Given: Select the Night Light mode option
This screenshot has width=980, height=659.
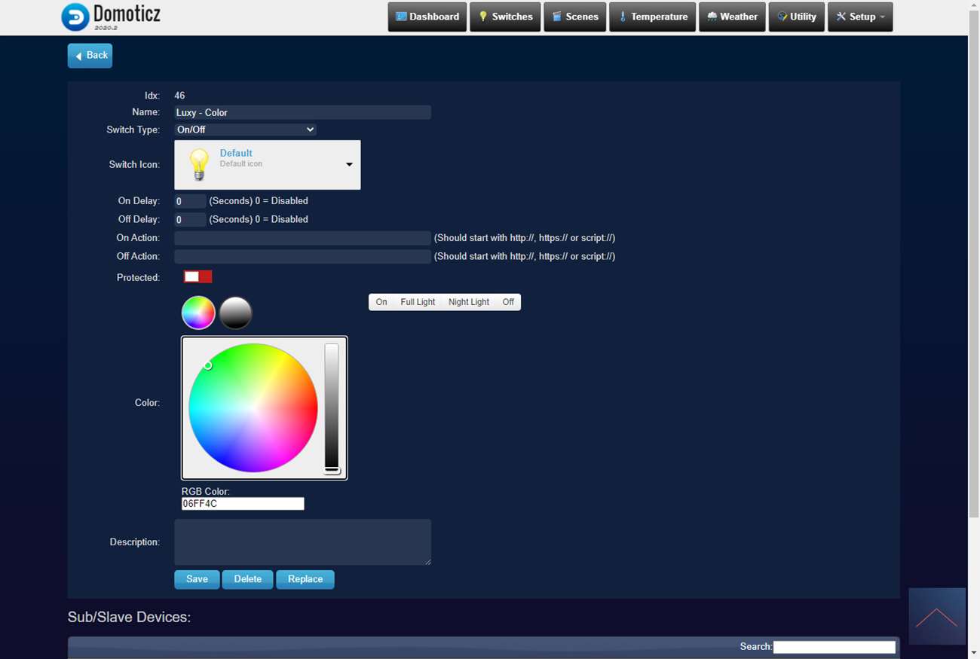Looking at the screenshot, I should [468, 302].
